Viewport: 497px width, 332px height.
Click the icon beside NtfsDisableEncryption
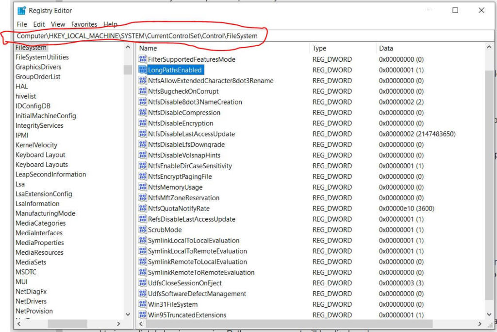click(143, 123)
